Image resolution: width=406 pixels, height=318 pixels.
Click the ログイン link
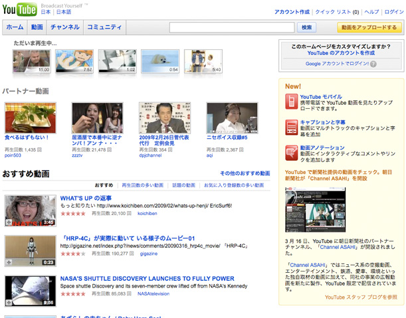pyautogui.click(x=394, y=12)
